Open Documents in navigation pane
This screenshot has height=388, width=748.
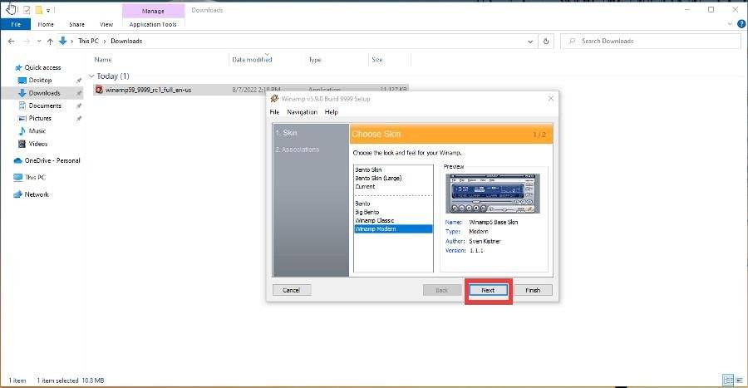point(45,106)
